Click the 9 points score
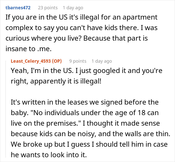The height and width of the screenshot is (162, 175). coord(78,61)
